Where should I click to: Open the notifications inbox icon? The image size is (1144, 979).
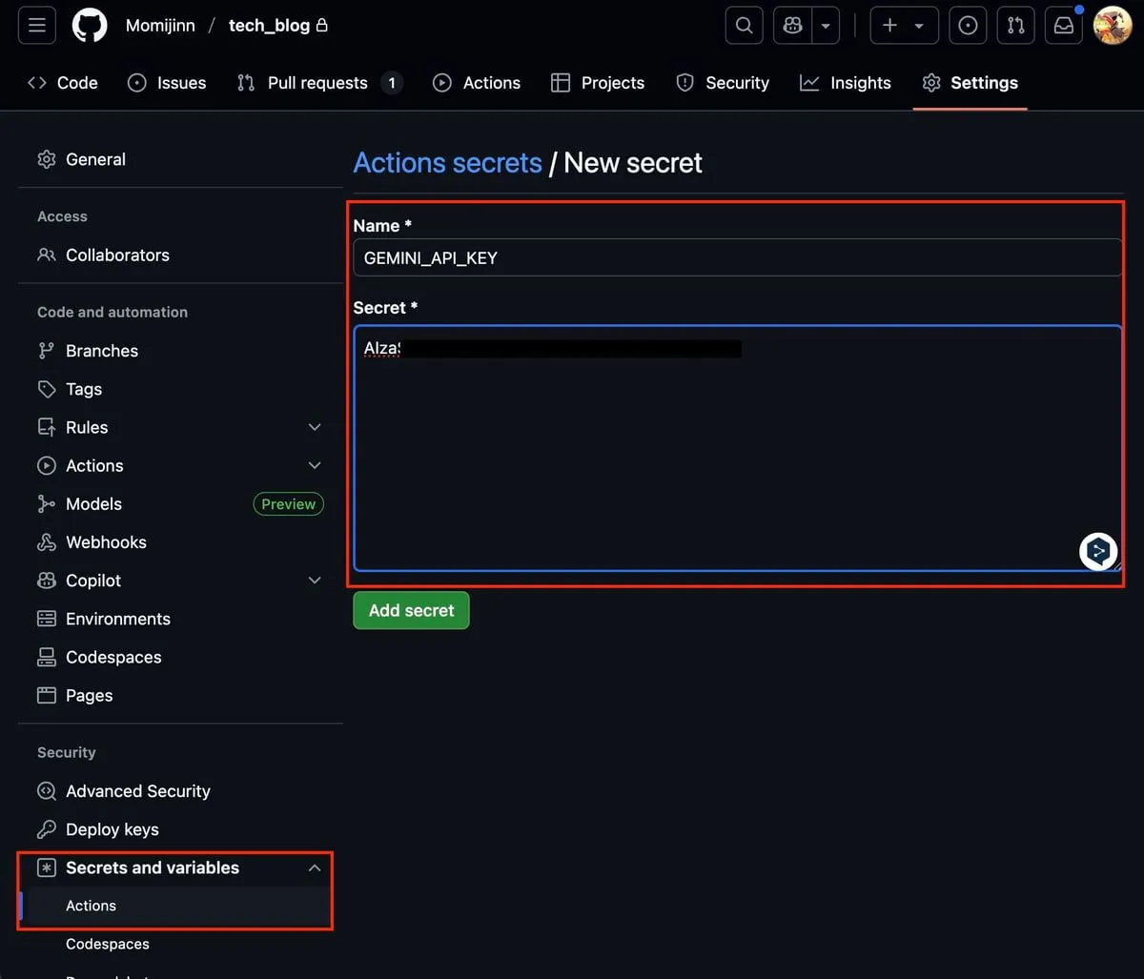pos(1063,26)
